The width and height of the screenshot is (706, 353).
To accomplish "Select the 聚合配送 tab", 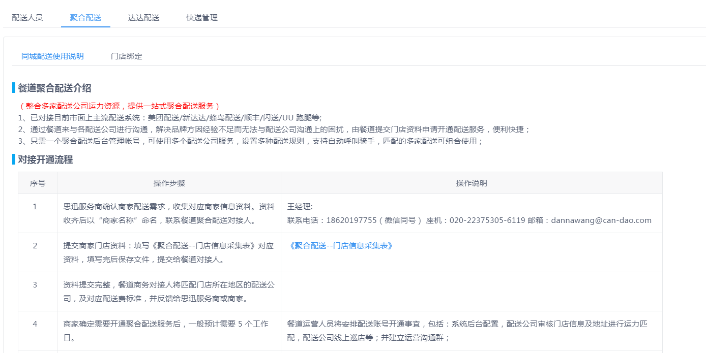I will pyautogui.click(x=85, y=18).
